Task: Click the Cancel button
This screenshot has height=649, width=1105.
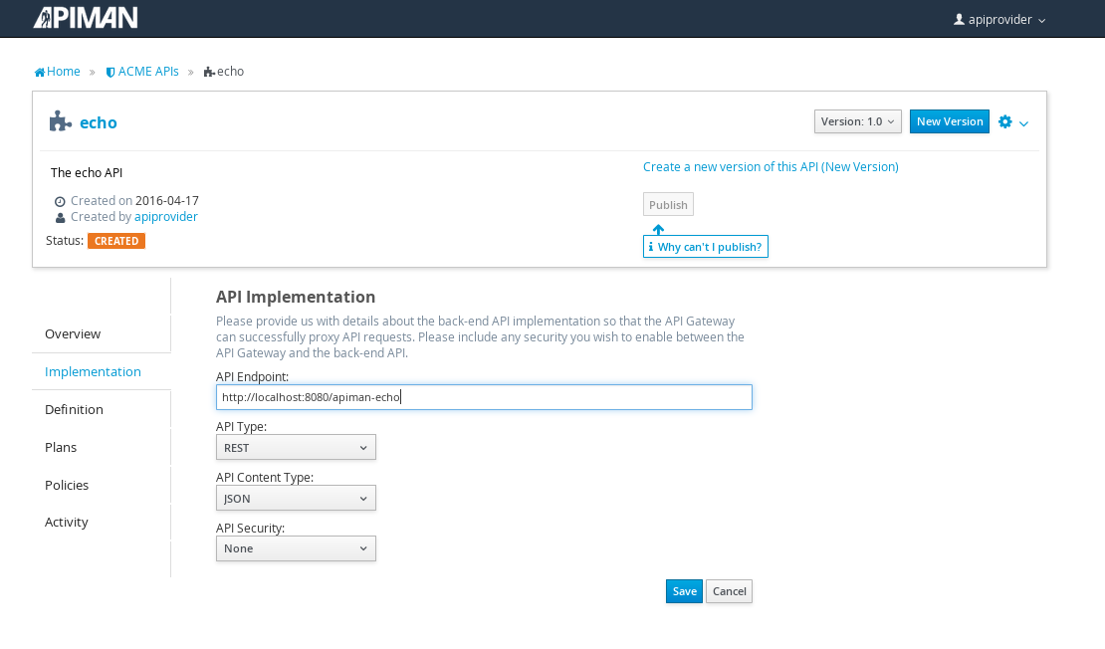Action: (730, 591)
